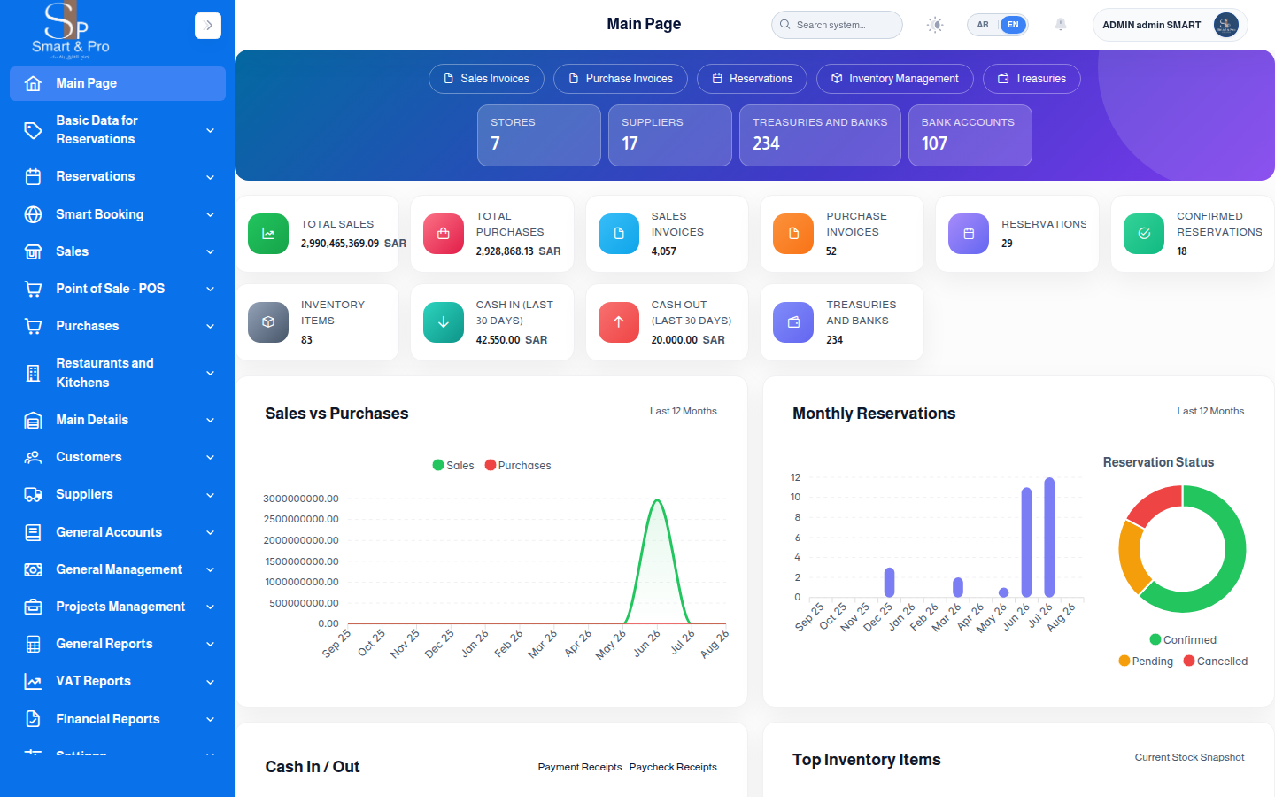This screenshot has width=1275, height=797.
Task: Click the document icon beside Financial Reports
Action: click(33, 719)
